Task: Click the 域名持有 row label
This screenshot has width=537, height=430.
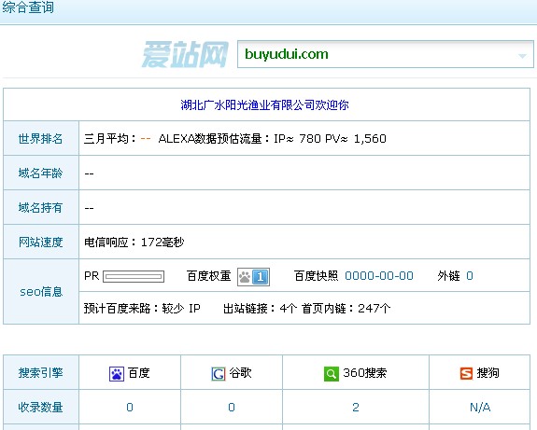Action: point(40,208)
